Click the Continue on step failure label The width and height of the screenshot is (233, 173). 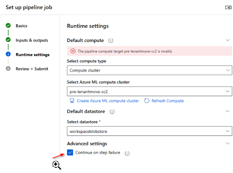click(x=98, y=153)
